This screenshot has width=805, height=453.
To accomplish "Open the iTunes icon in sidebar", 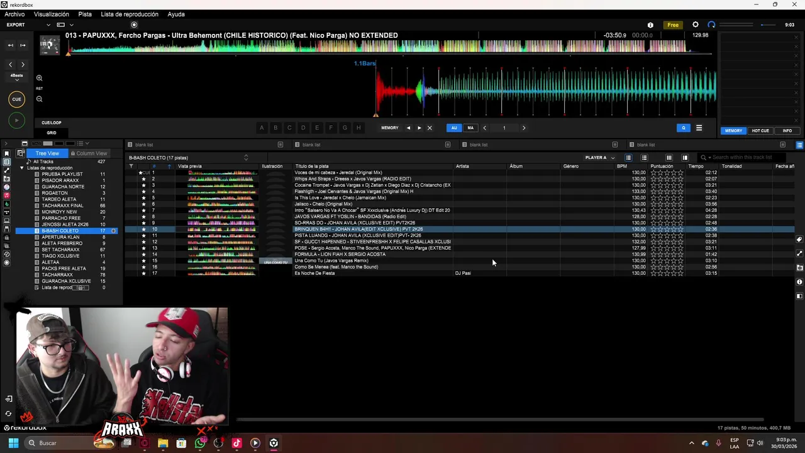I will [7, 187].
